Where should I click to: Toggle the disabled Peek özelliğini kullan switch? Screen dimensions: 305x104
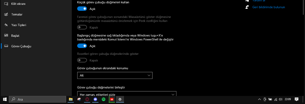[82, 27]
